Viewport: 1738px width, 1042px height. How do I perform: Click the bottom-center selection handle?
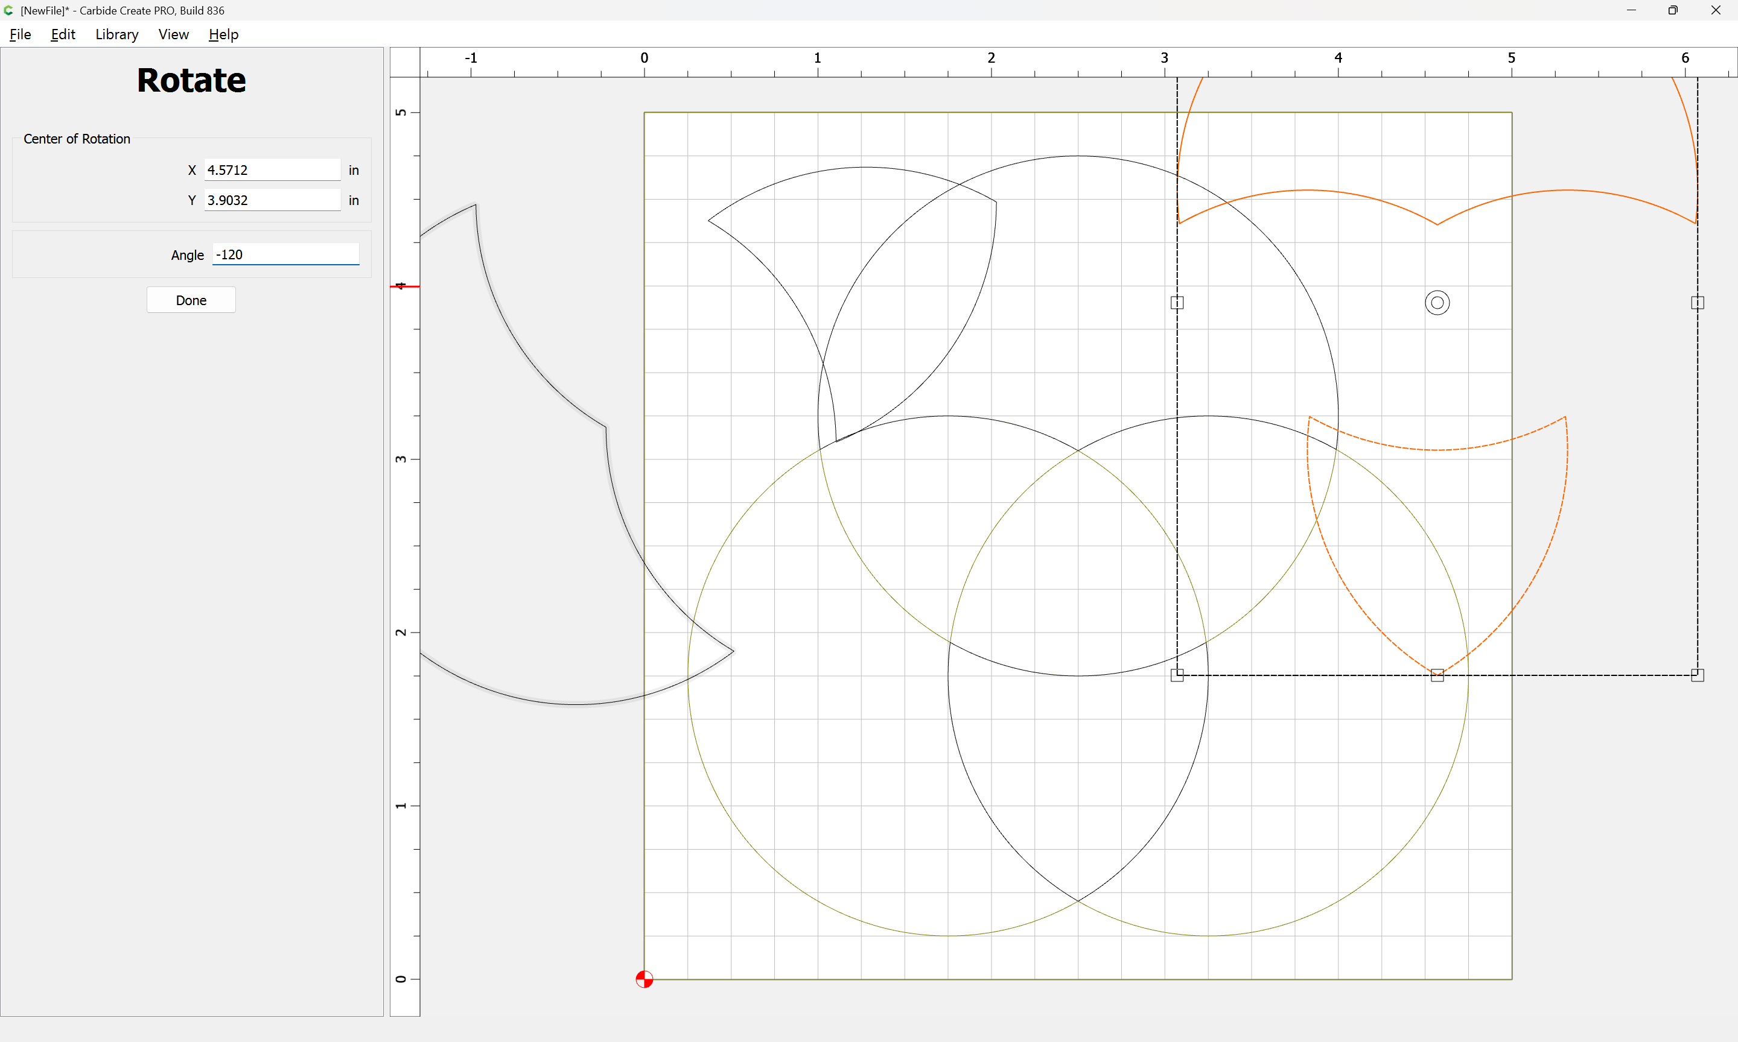click(x=1437, y=675)
